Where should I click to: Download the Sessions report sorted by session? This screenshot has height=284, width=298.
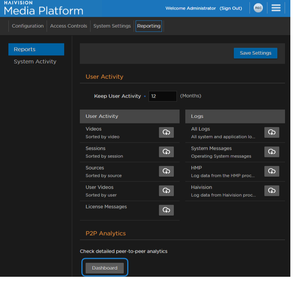pos(166,152)
